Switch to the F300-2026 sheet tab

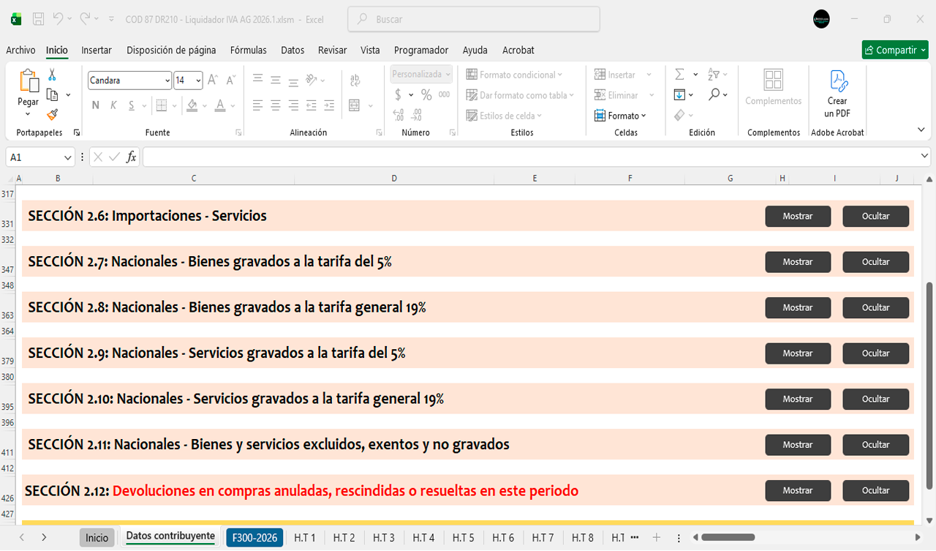[x=254, y=537]
